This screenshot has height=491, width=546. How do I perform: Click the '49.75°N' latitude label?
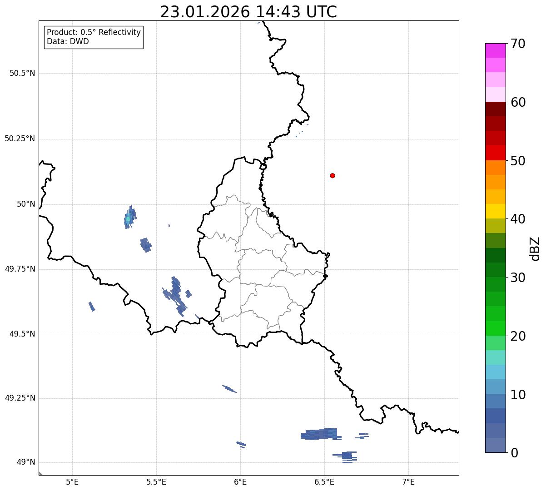point(20,269)
